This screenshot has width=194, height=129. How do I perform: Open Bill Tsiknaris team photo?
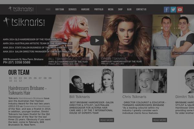click(x=92, y=81)
